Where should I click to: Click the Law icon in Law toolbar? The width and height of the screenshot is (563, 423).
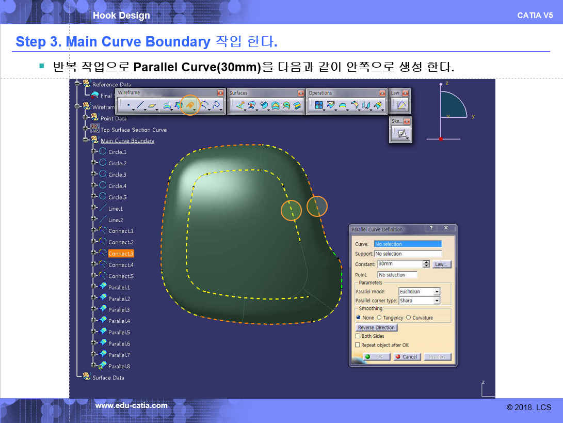(x=401, y=105)
